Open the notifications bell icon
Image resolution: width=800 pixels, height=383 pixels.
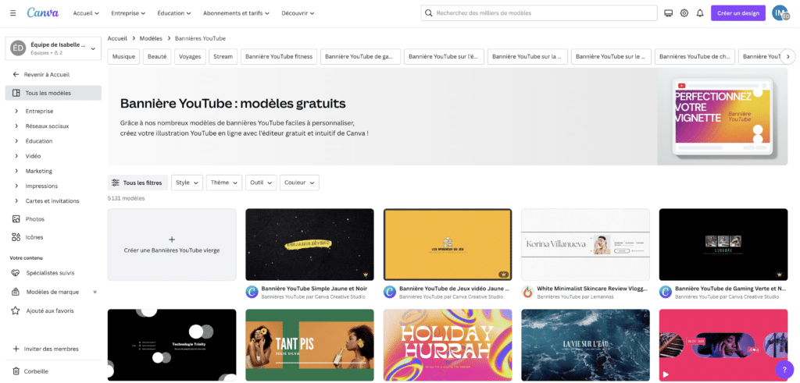coord(700,13)
